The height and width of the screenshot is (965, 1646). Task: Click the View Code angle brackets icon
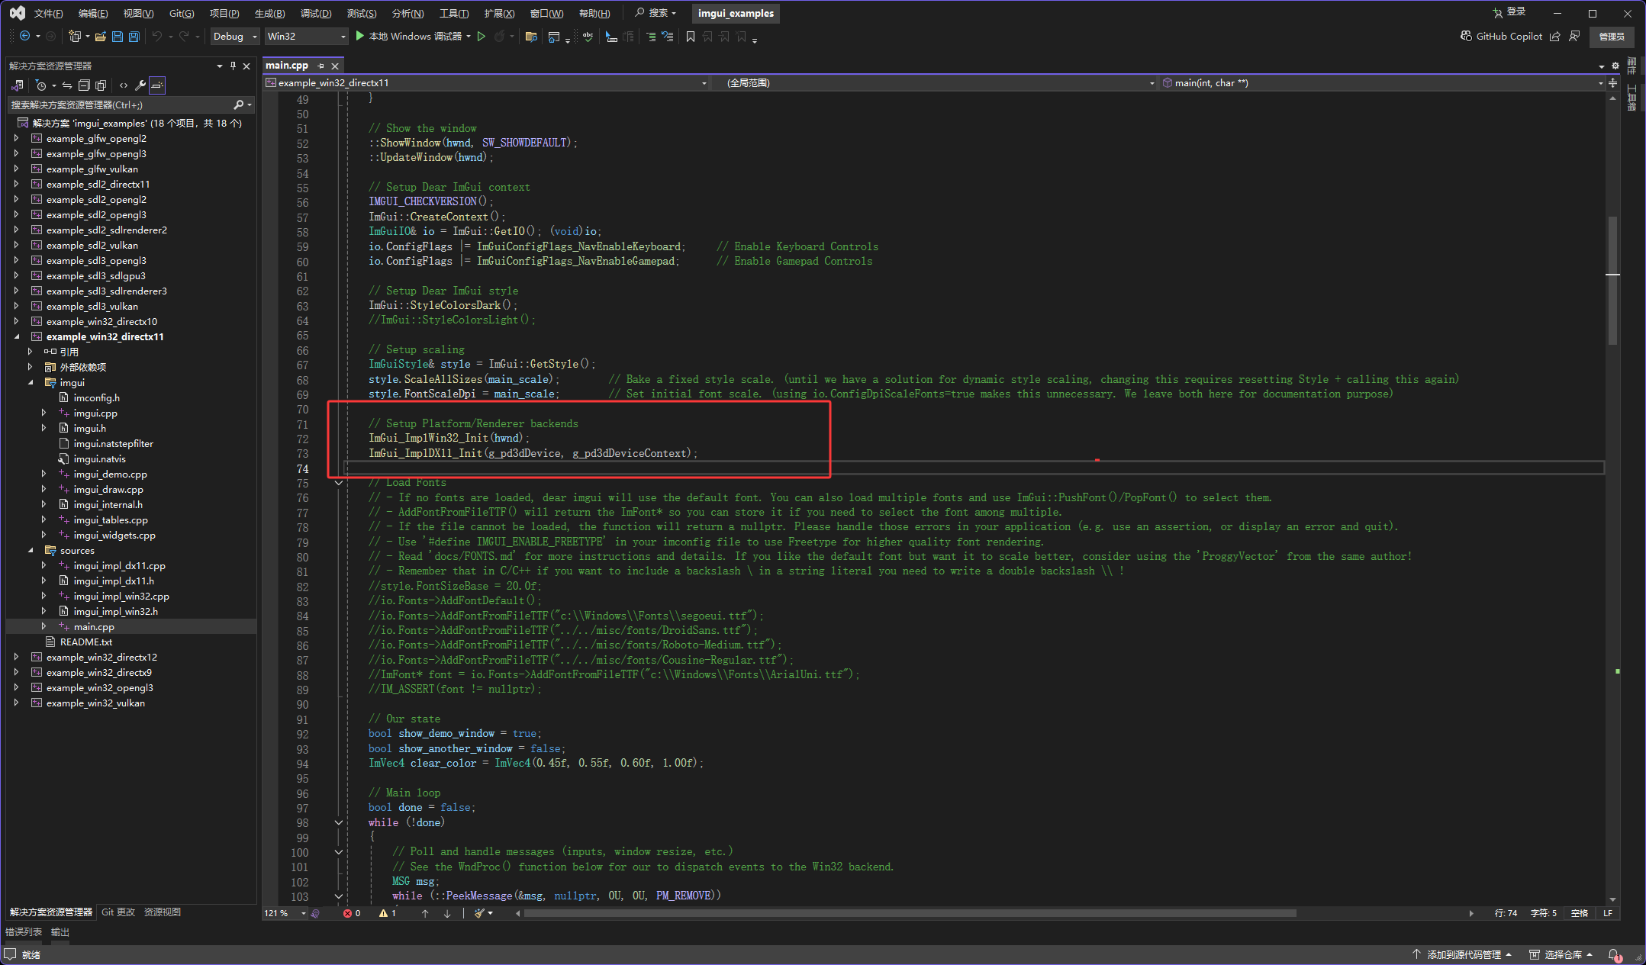tap(124, 85)
